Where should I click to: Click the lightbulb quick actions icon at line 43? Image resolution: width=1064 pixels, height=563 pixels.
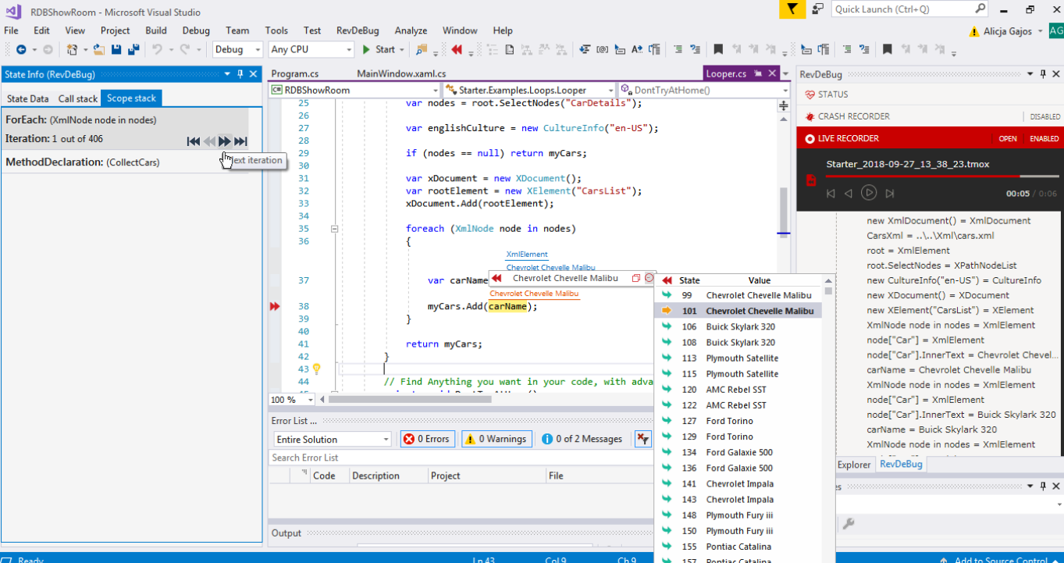point(317,369)
